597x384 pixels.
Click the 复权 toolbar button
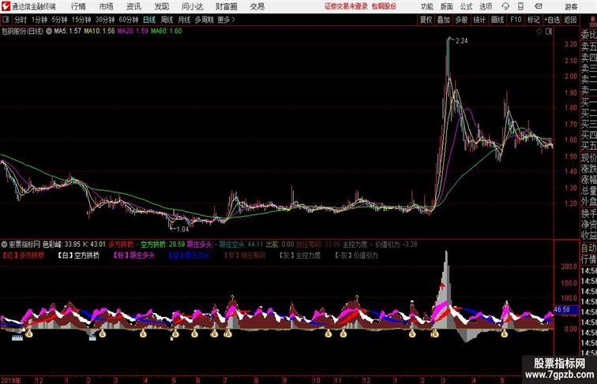(x=426, y=20)
